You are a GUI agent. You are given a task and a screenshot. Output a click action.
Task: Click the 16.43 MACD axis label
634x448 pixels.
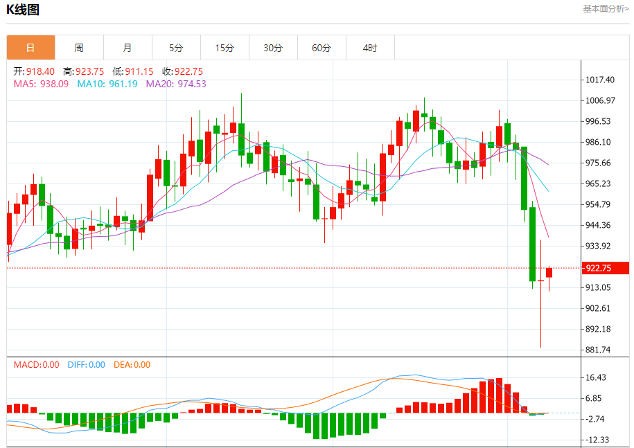click(x=596, y=377)
